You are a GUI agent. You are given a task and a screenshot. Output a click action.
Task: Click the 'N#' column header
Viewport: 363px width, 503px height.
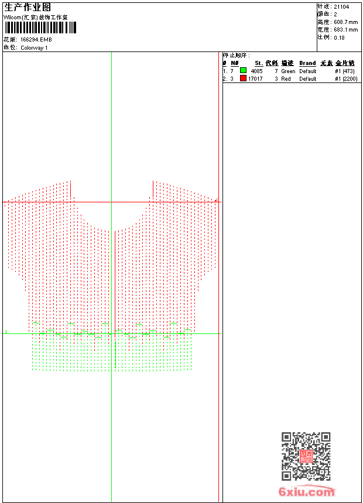point(235,63)
